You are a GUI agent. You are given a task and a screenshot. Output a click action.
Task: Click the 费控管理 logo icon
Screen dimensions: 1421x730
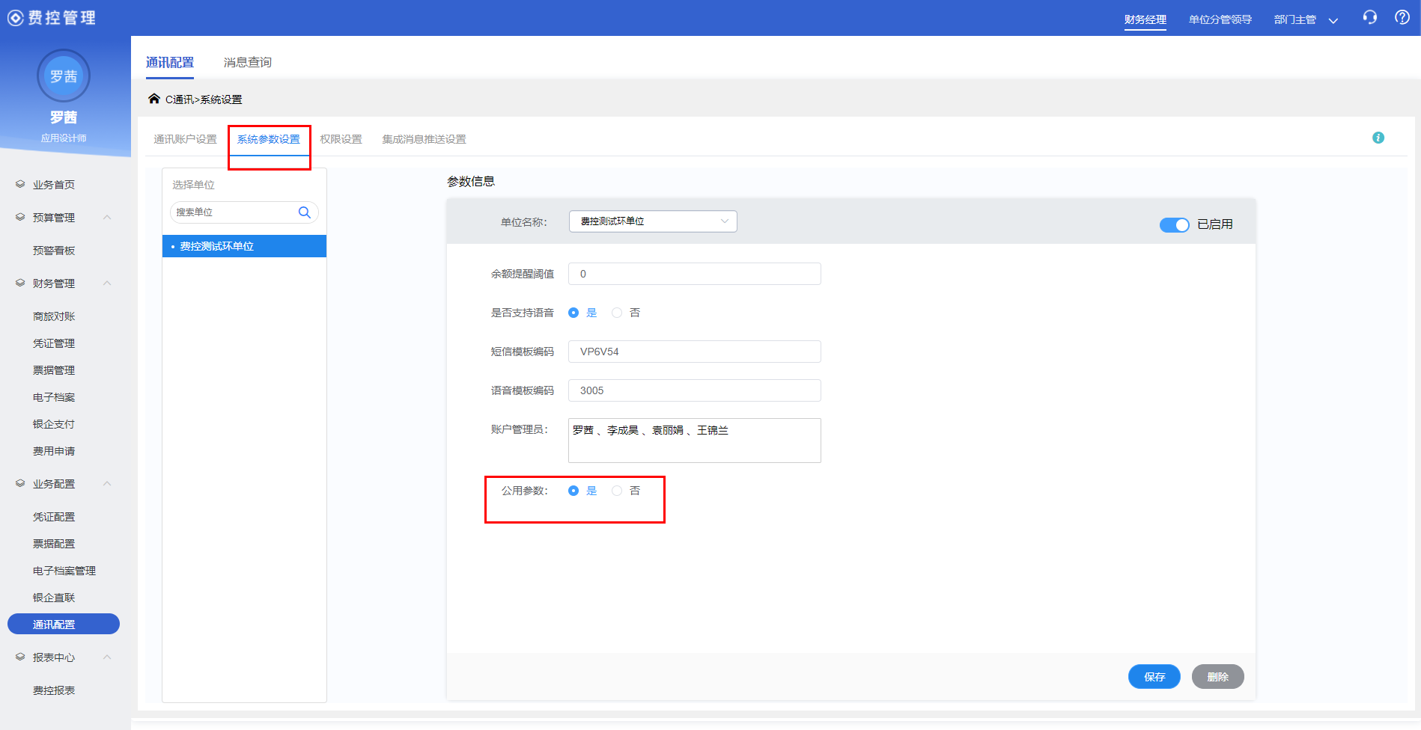[16, 18]
